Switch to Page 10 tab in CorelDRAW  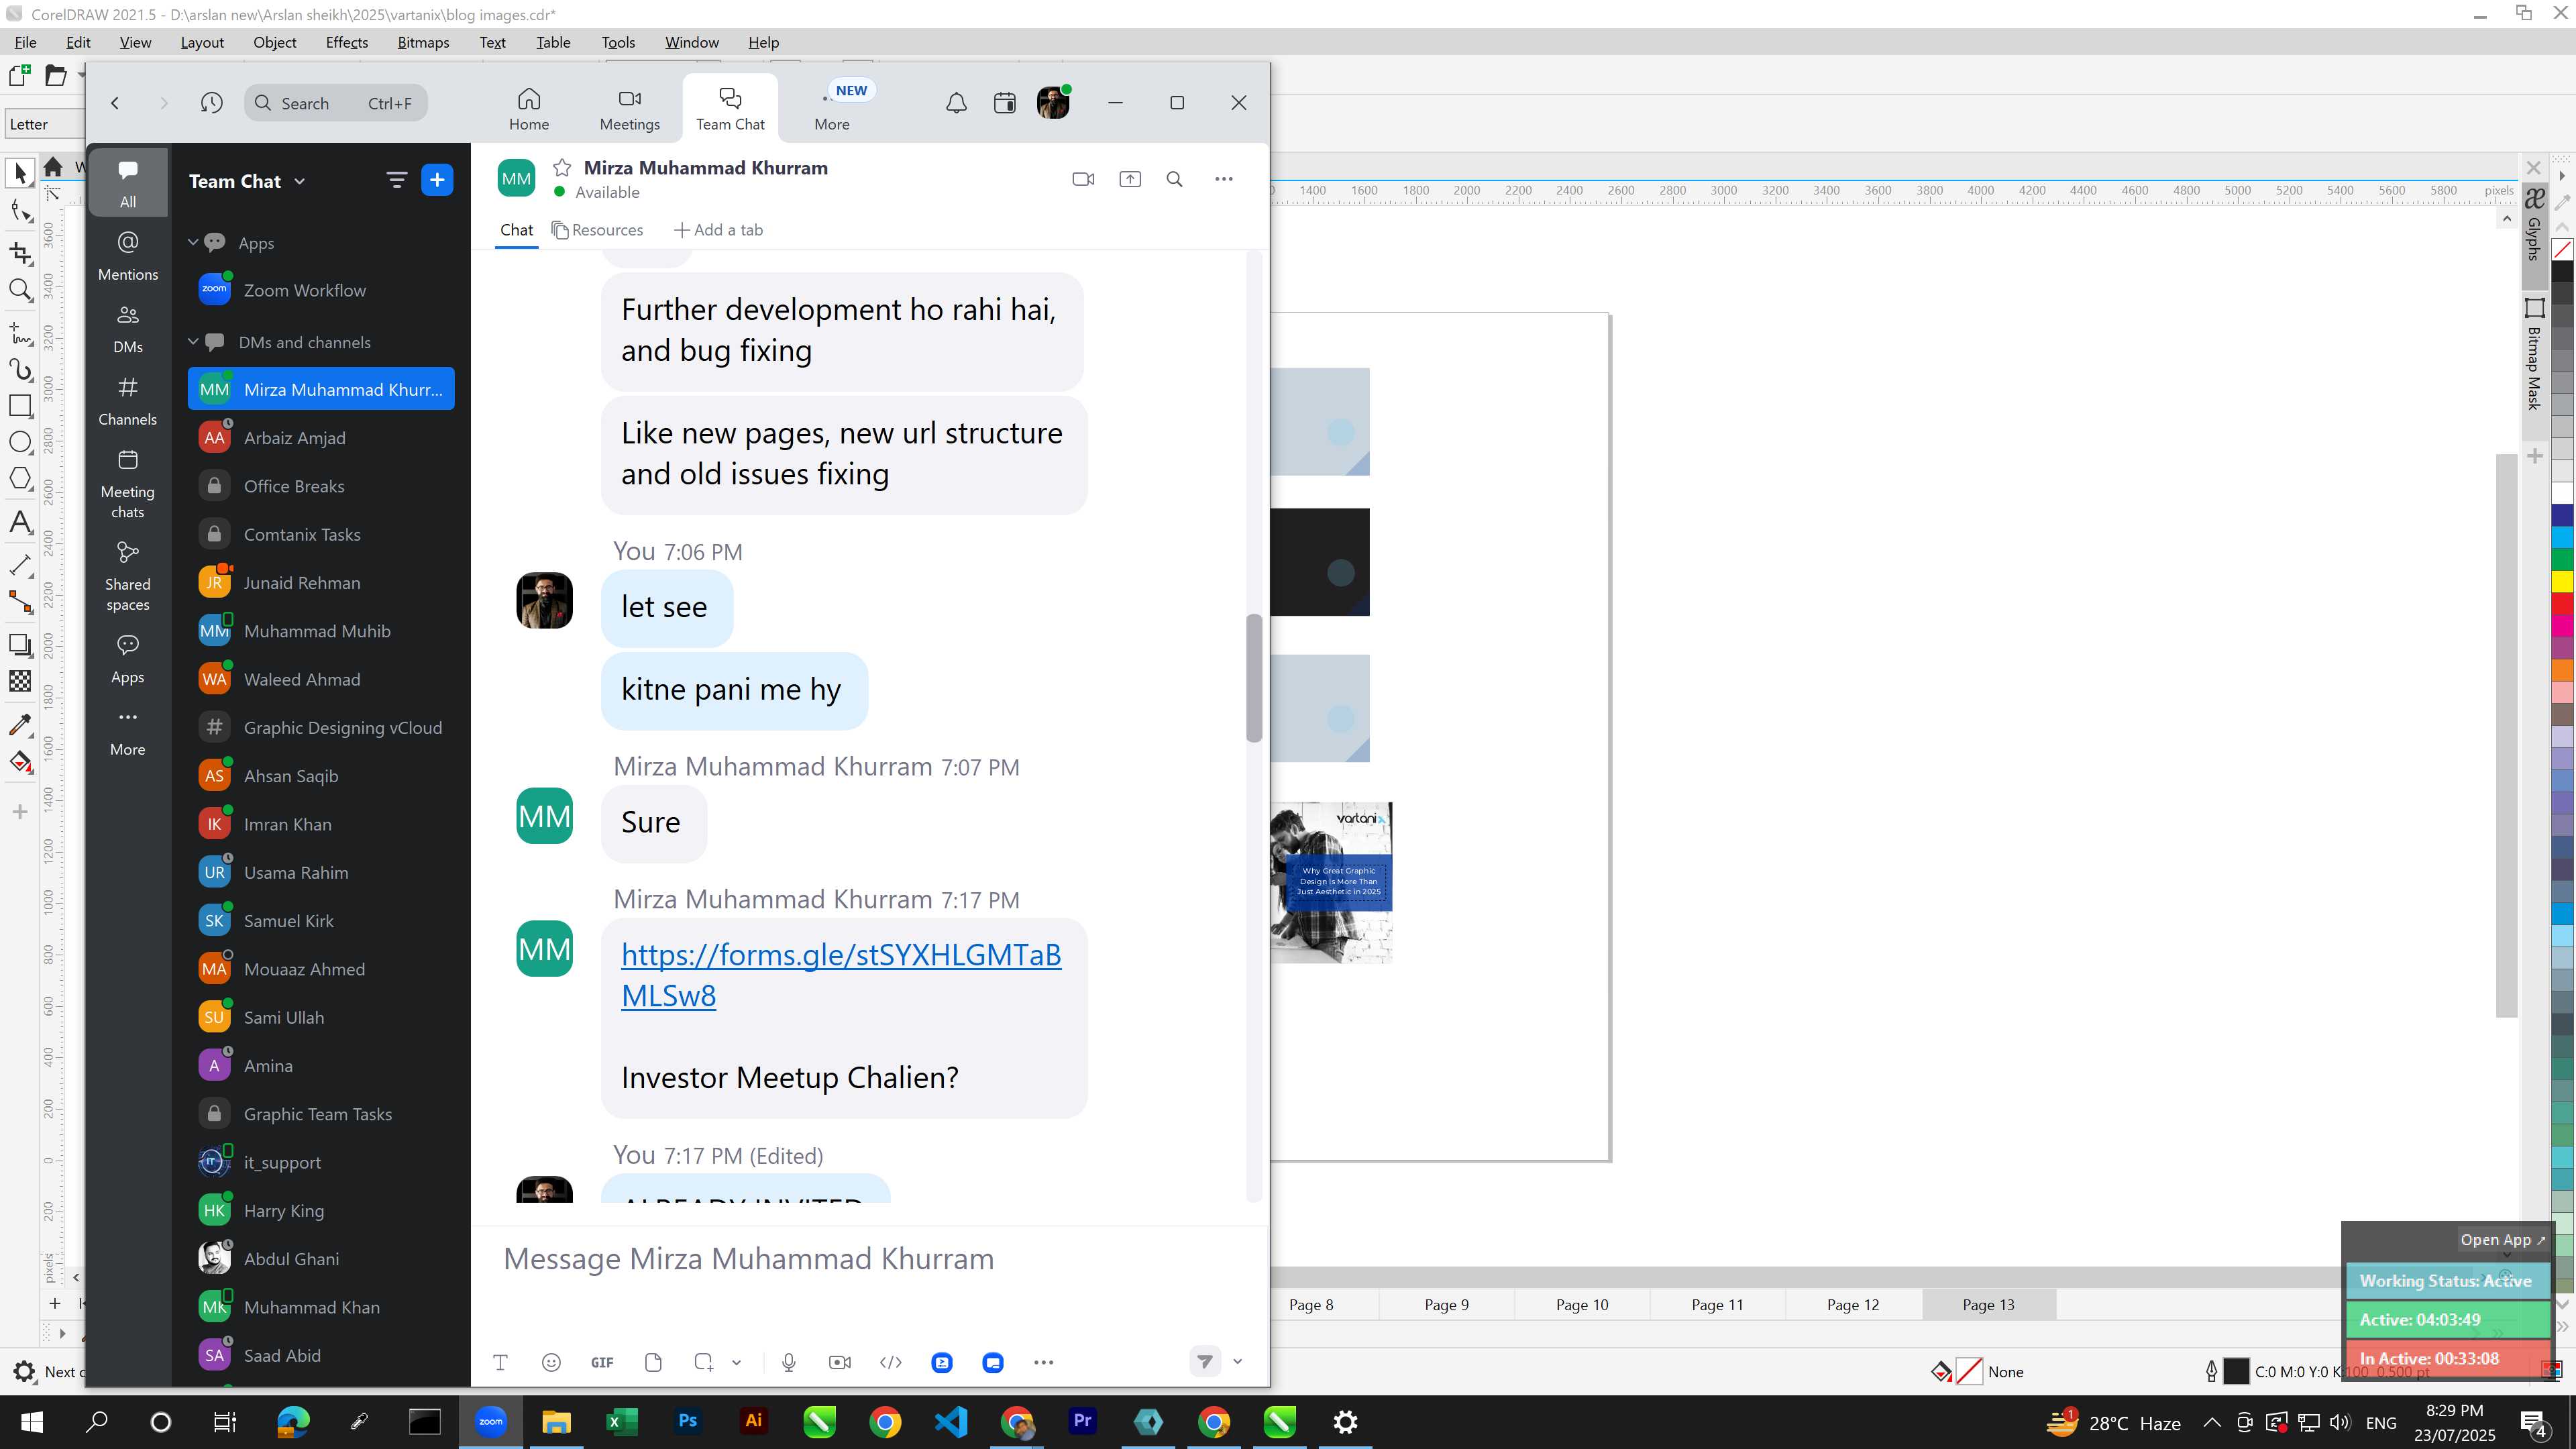tap(1582, 1304)
